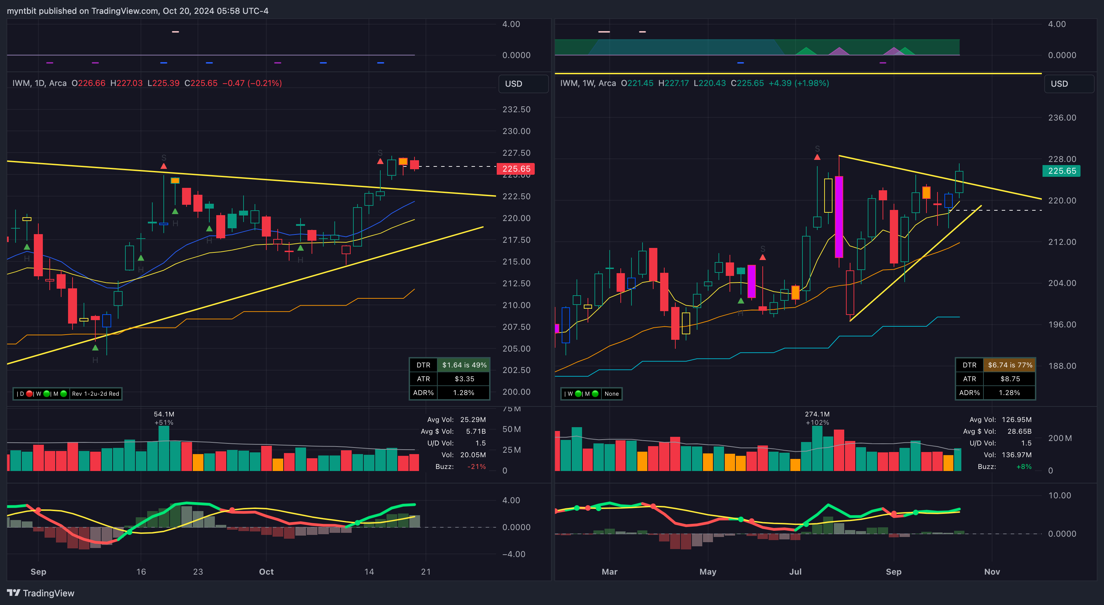This screenshot has width=1104, height=605.
Task: Click the $1.64 is 49% DTR cell
Action: tap(464, 365)
